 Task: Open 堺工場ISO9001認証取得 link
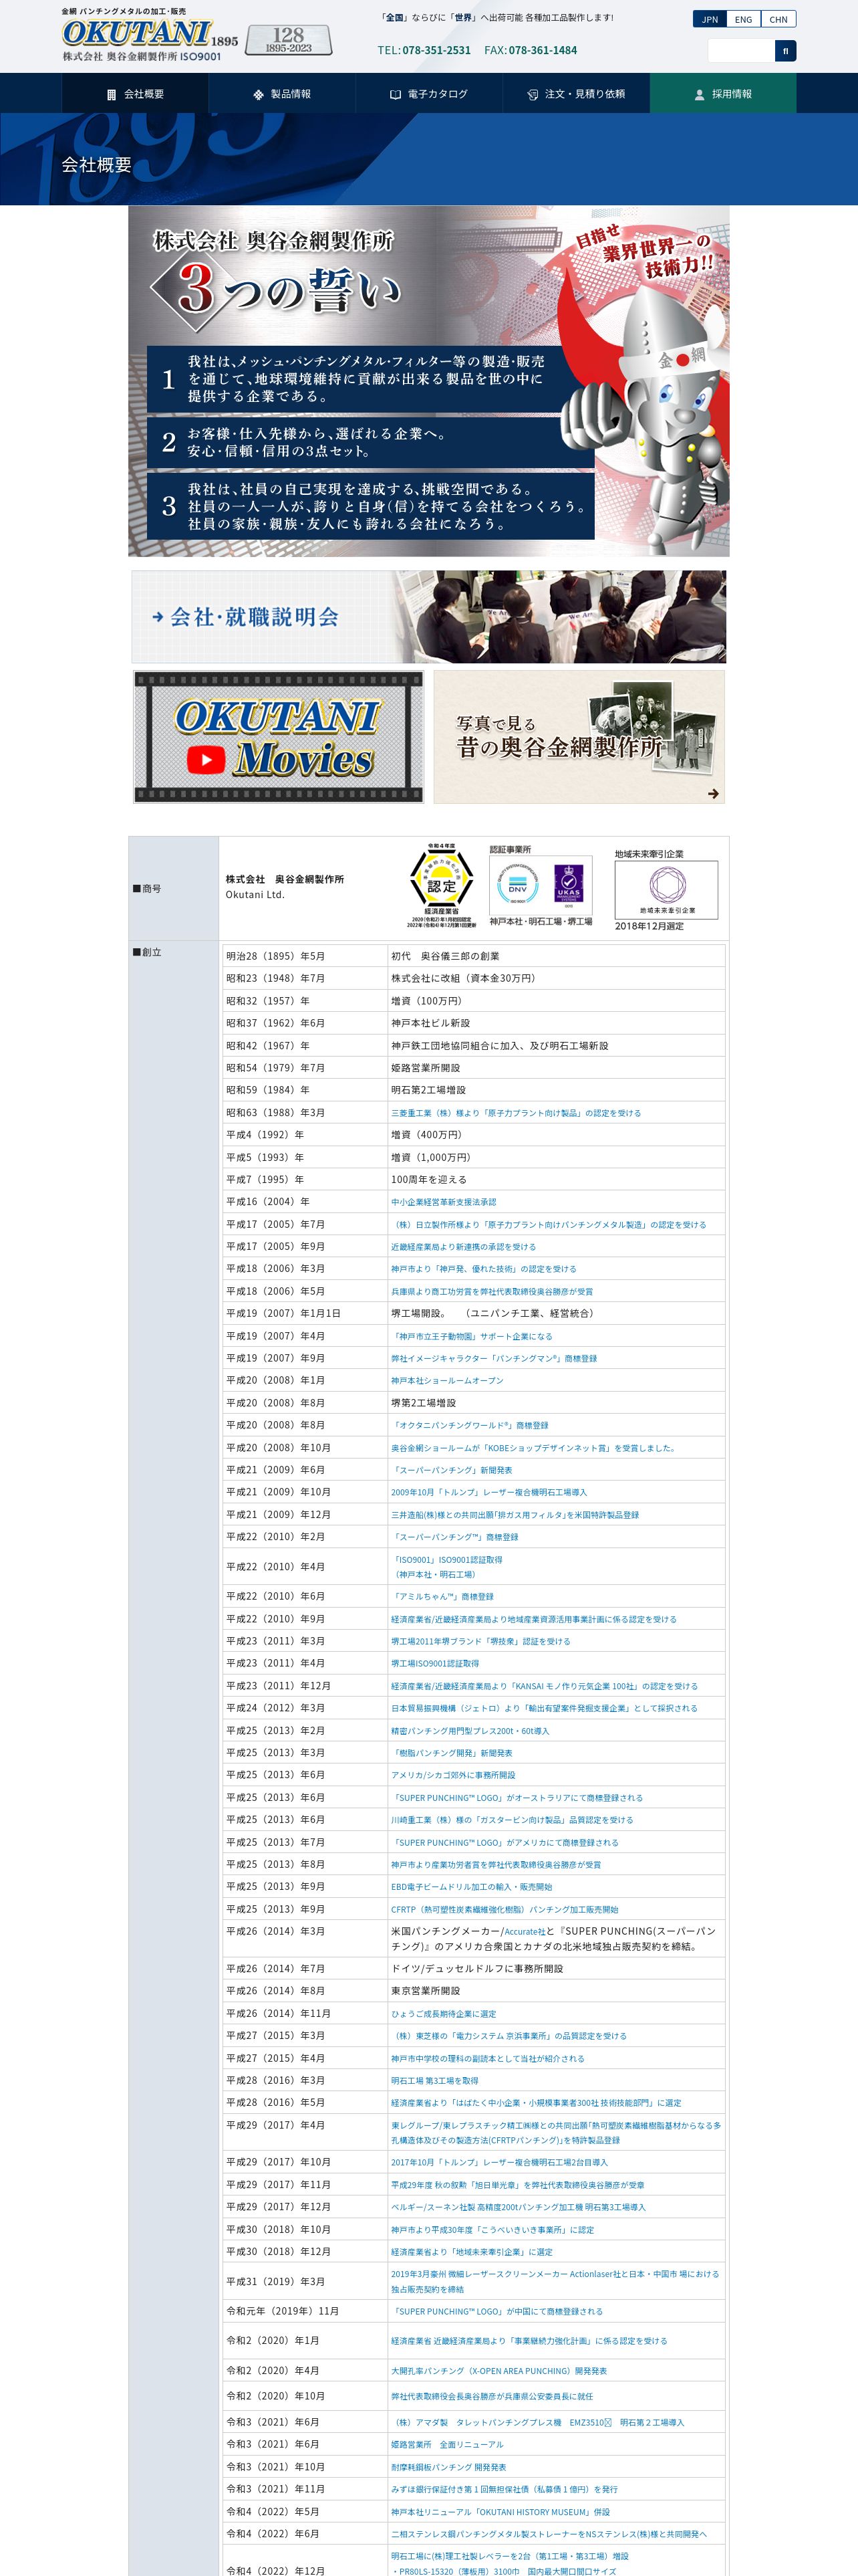(x=436, y=1664)
